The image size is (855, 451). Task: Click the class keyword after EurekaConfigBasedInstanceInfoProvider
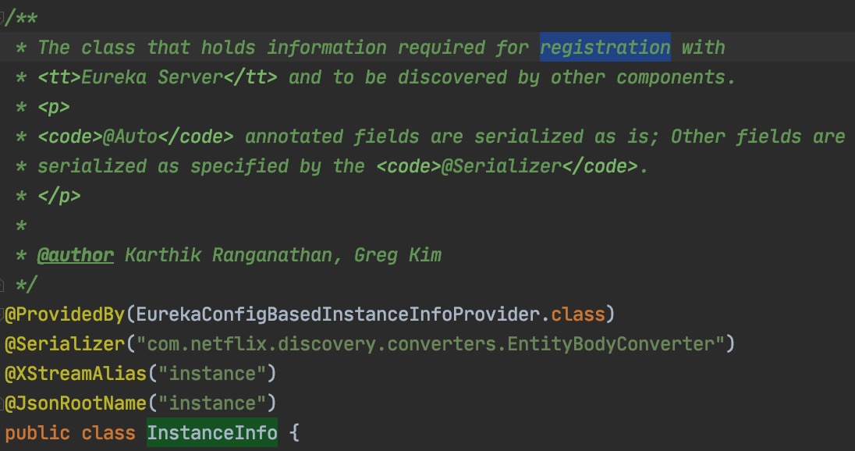pos(578,314)
